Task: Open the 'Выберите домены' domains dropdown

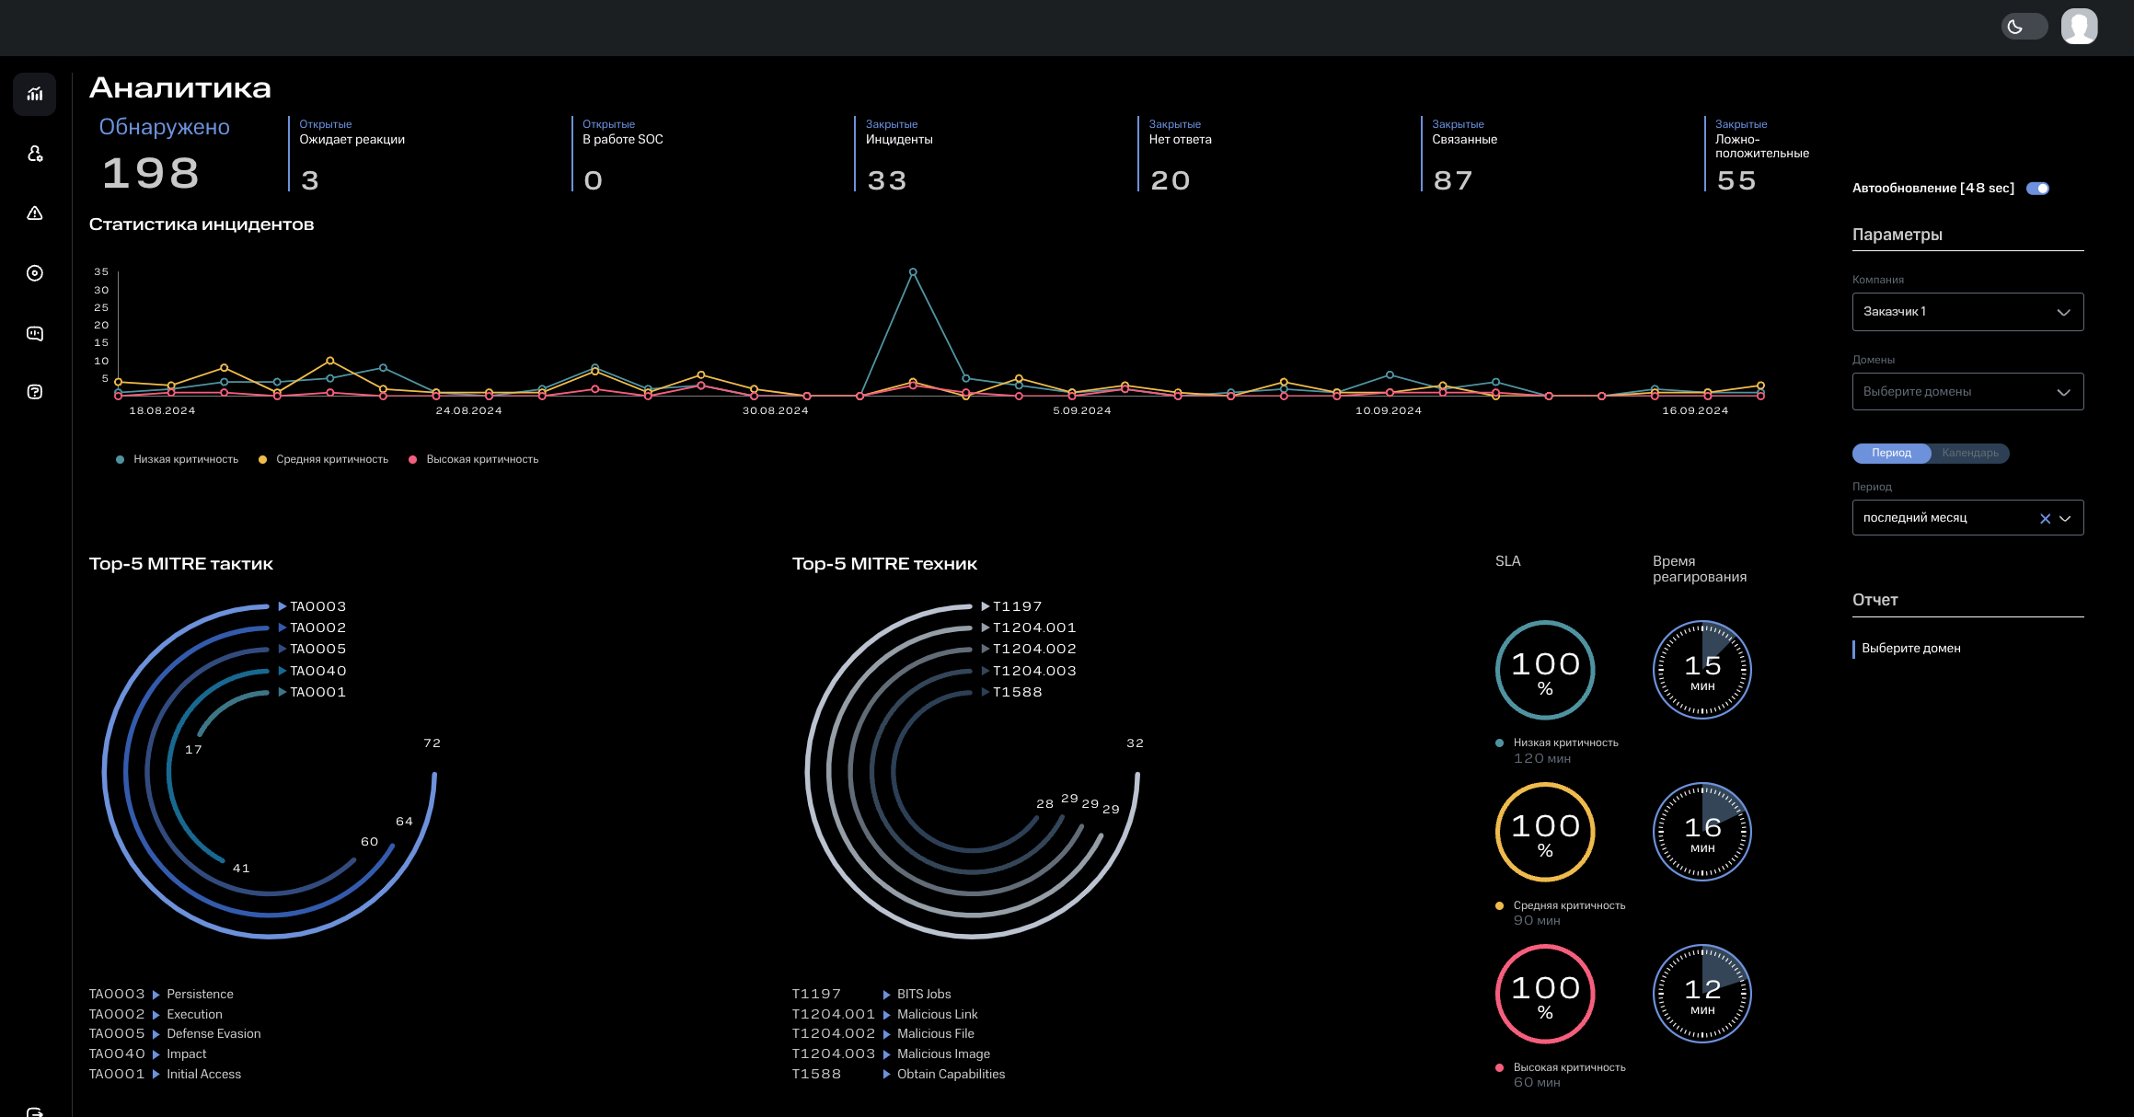Action: click(1967, 392)
